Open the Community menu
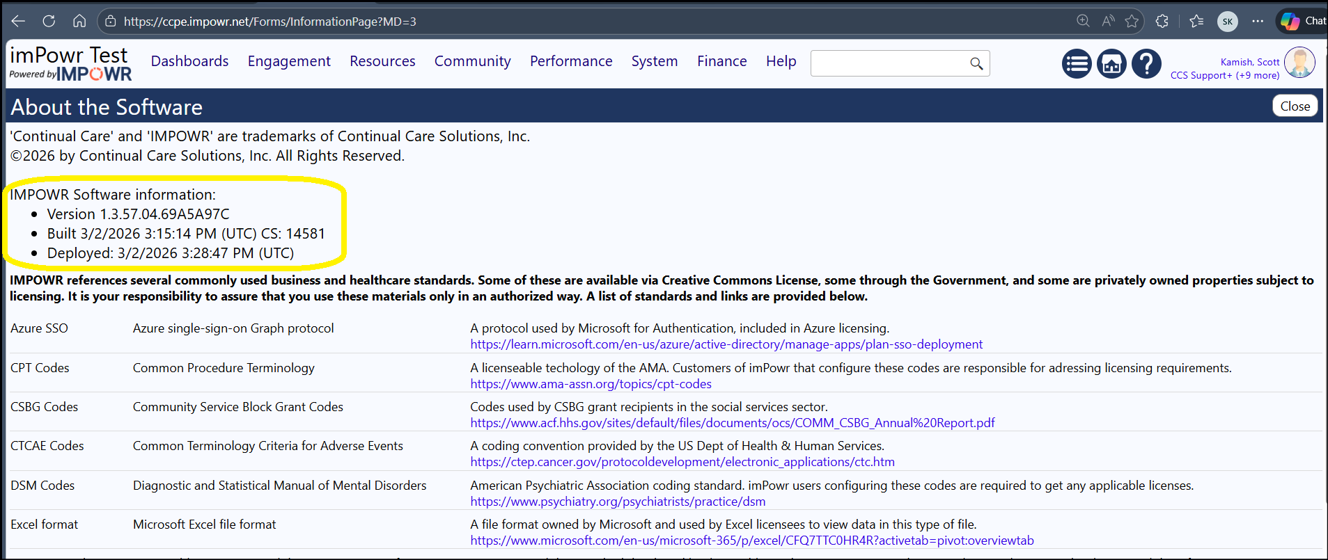The height and width of the screenshot is (560, 1328). click(x=473, y=61)
